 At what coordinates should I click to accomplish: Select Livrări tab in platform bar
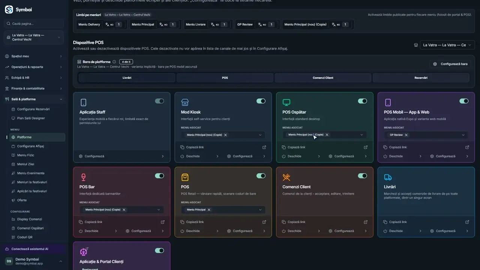tap(127, 78)
